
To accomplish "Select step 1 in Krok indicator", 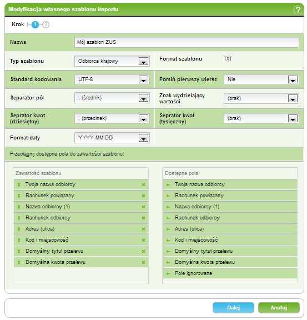I will coord(35,24).
